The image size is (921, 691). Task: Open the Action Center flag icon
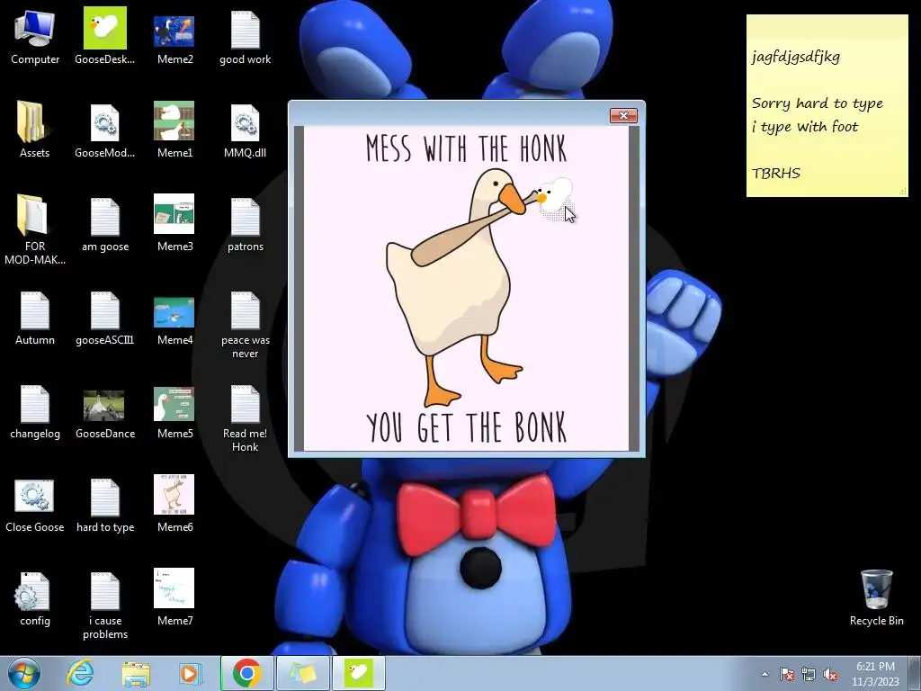point(786,674)
